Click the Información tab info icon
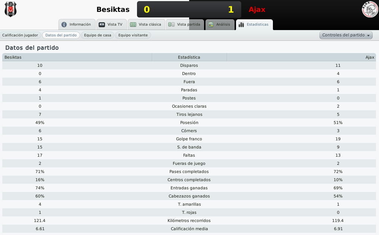379x235 pixels. tap(64, 25)
